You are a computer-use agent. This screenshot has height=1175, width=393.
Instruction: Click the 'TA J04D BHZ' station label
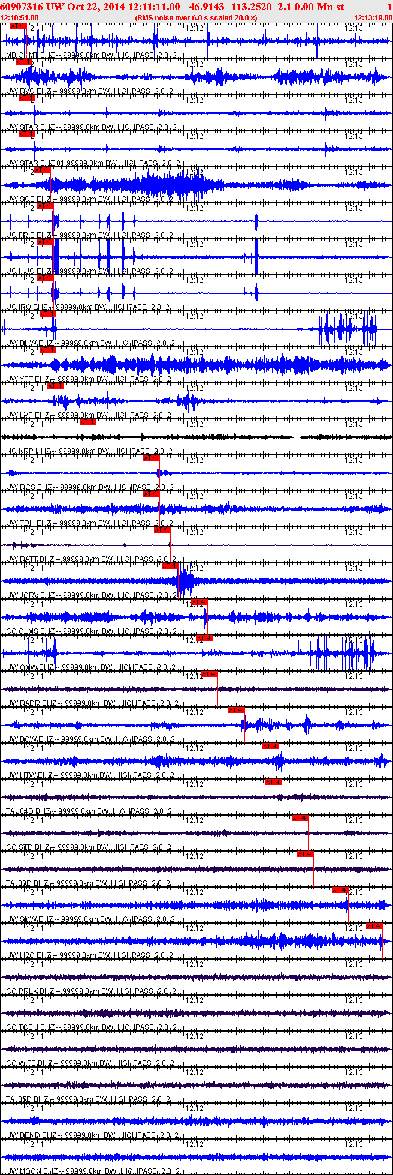coord(28,811)
